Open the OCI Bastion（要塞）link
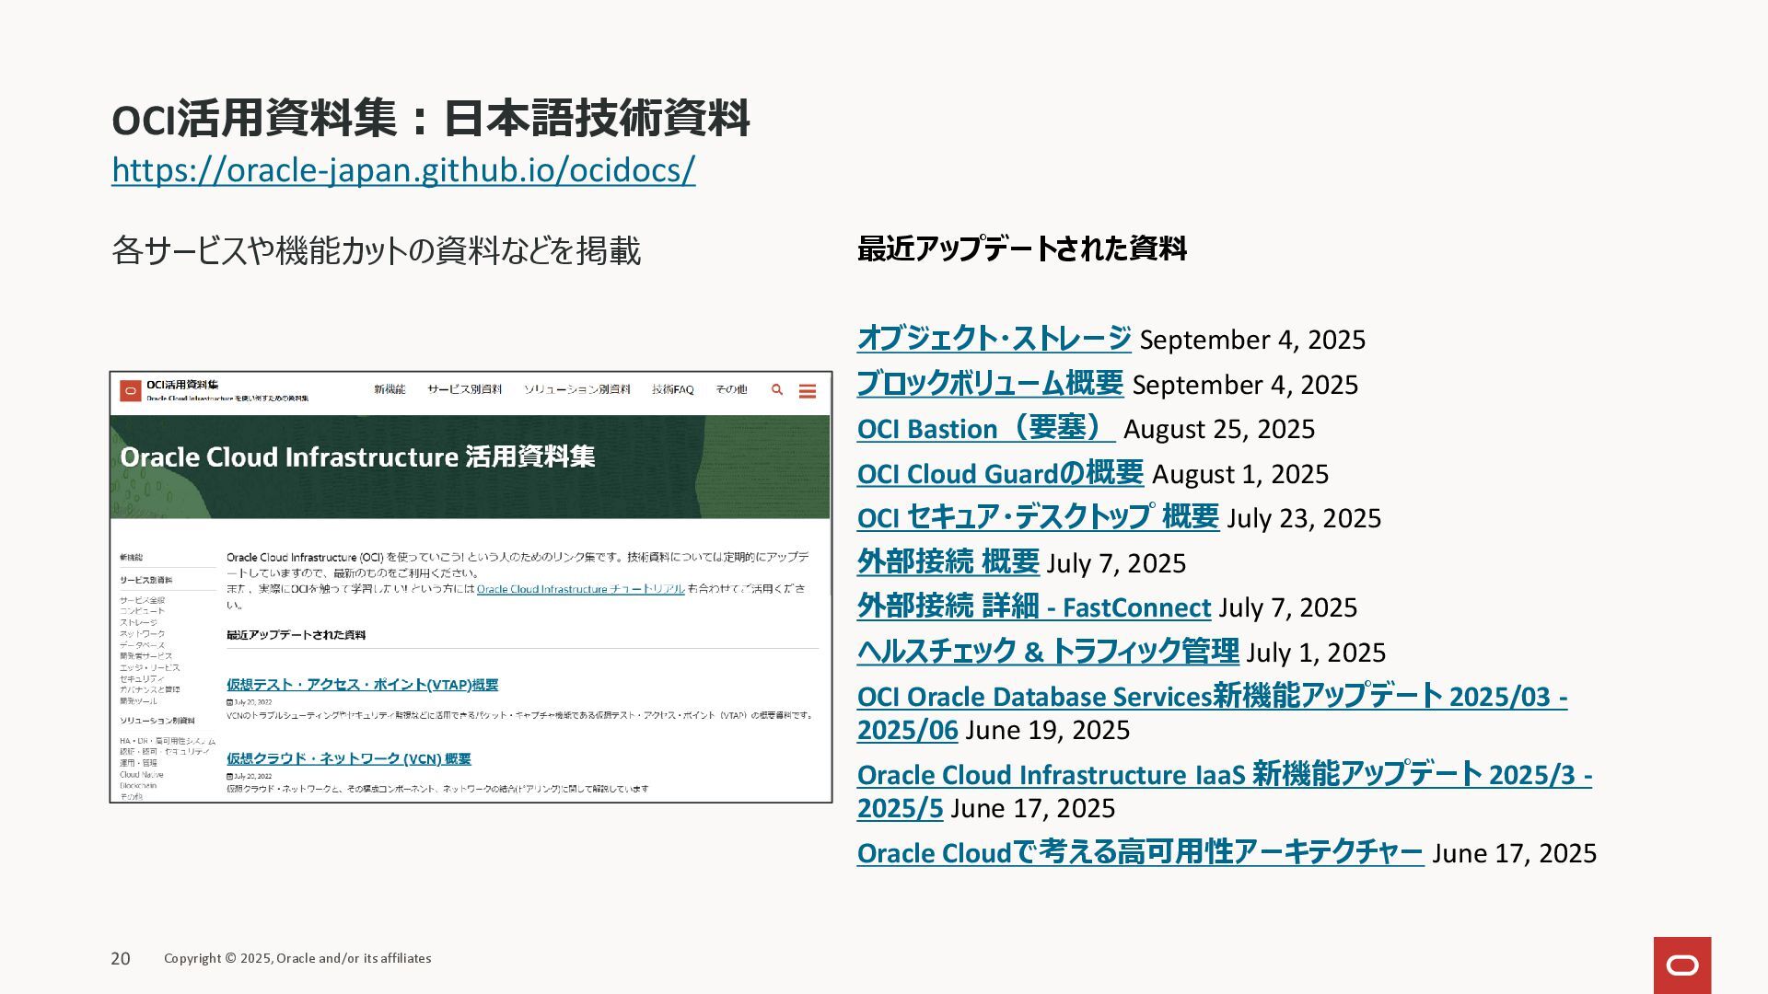Screen dimensions: 1768x994 pos(985,428)
